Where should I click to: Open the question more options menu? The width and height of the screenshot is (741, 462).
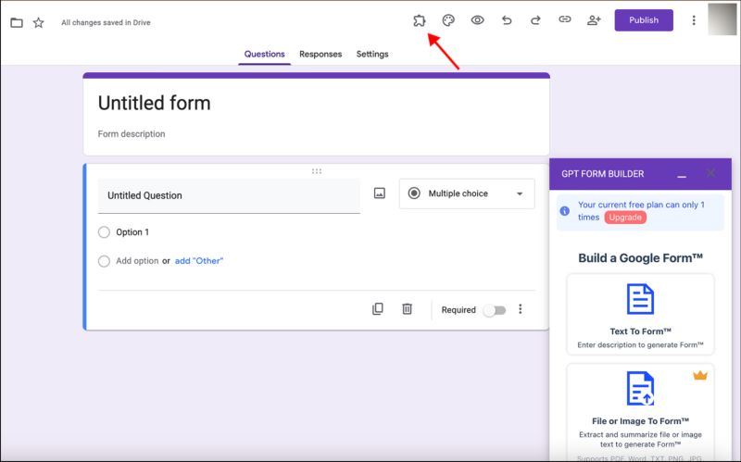pos(521,309)
